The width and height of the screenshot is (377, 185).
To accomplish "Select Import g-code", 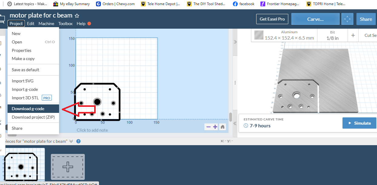I will (33, 89).
